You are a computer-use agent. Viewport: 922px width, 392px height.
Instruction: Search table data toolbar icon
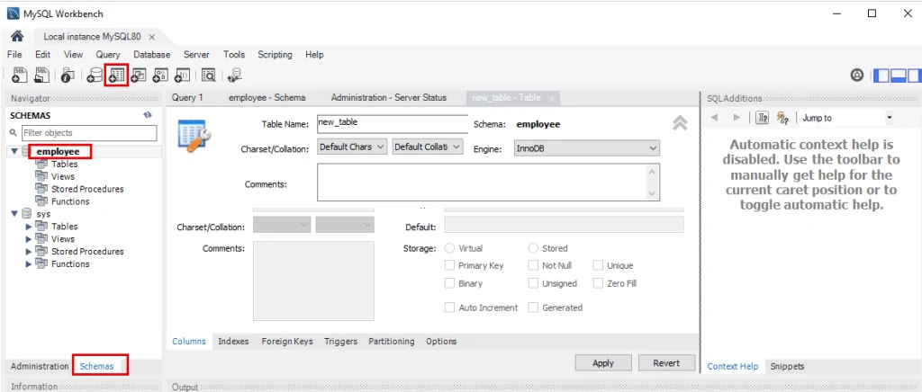pyautogui.click(x=208, y=76)
